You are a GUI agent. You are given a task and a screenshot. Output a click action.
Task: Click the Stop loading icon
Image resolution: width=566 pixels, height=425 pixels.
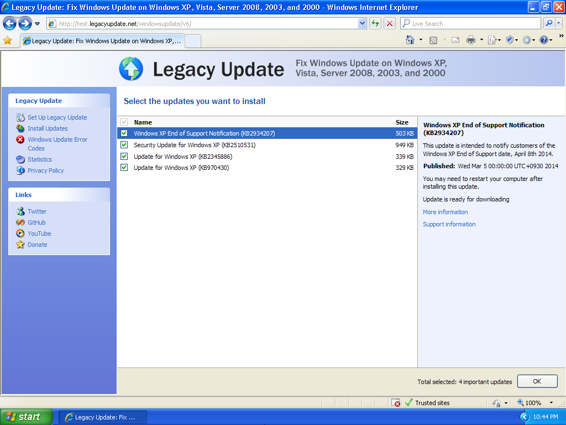(x=390, y=23)
